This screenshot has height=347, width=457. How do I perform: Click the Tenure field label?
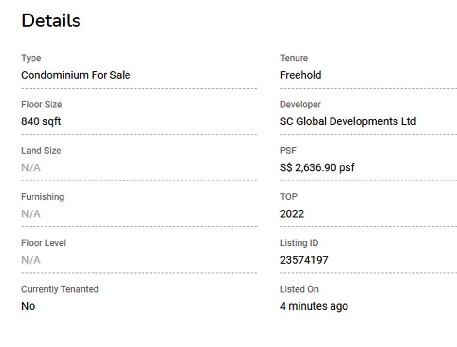(294, 58)
